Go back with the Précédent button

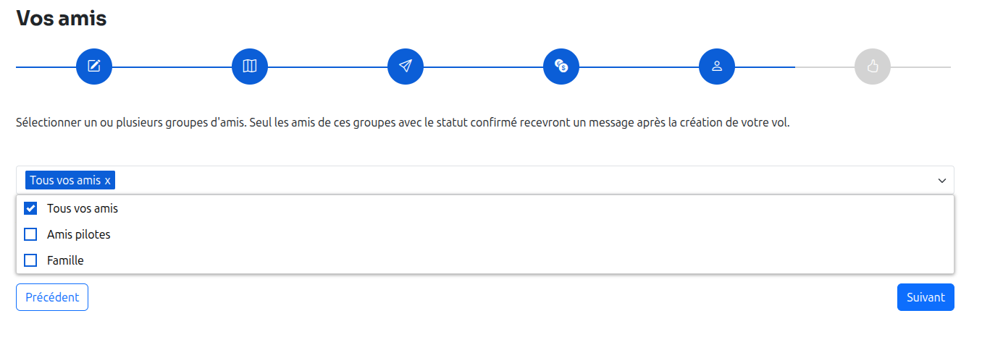pyautogui.click(x=52, y=297)
